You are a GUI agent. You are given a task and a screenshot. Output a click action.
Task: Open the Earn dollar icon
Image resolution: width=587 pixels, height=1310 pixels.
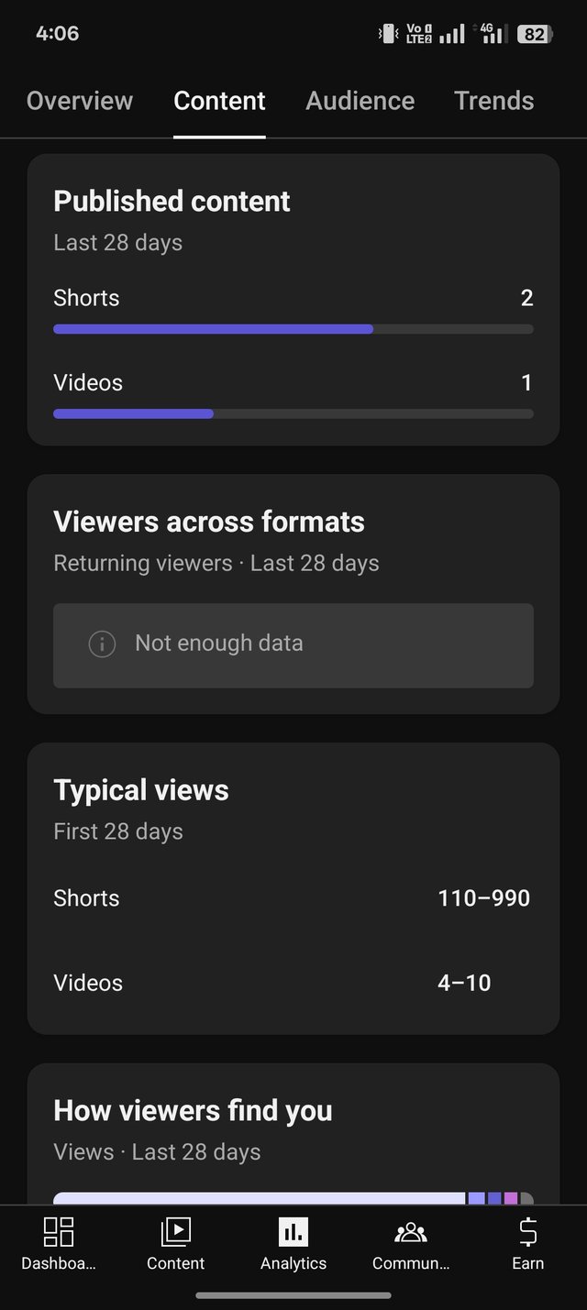point(527,1233)
